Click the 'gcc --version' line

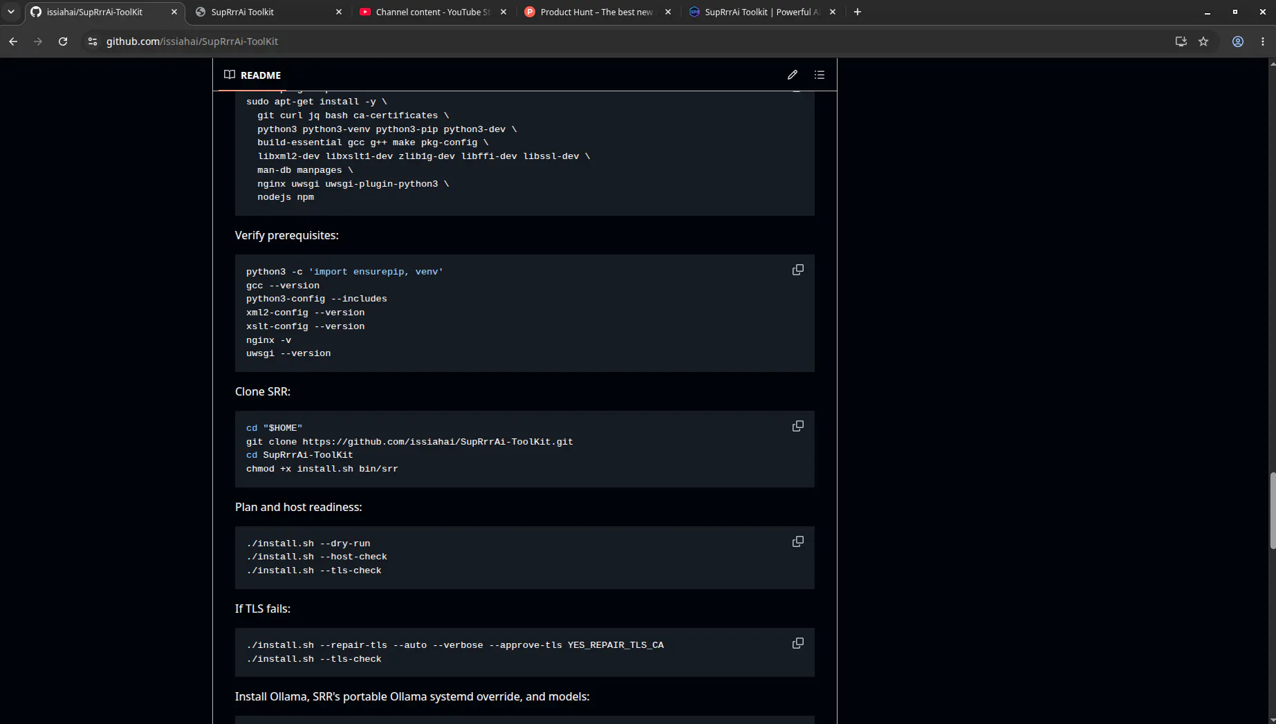pyautogui.click(x=283, y=286)
